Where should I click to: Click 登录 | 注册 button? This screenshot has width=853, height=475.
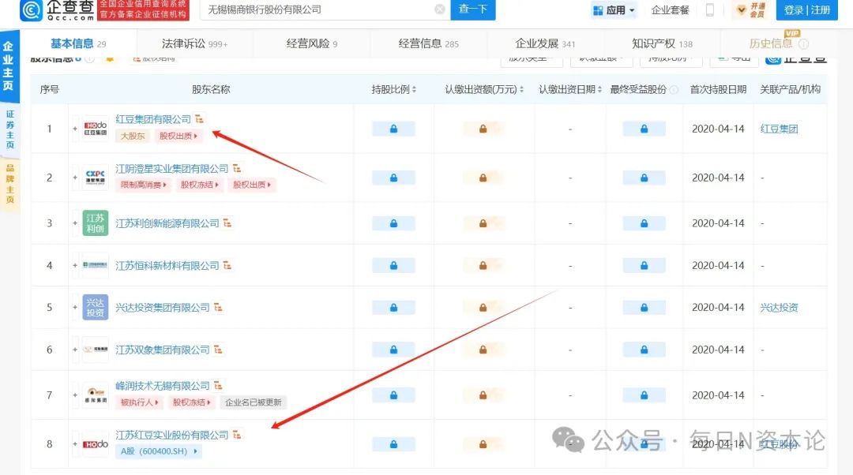pyautogui.click(x=806, y=9)
